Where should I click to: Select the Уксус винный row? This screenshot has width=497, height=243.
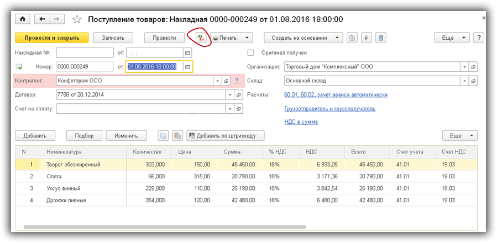tap(246, 188)
